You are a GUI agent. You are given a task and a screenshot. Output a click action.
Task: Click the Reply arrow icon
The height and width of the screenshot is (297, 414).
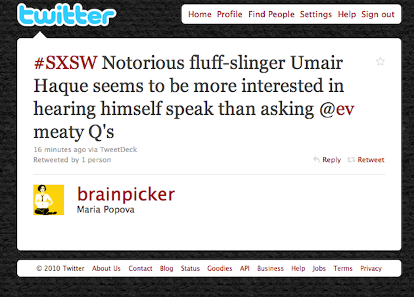coord(316,159)
